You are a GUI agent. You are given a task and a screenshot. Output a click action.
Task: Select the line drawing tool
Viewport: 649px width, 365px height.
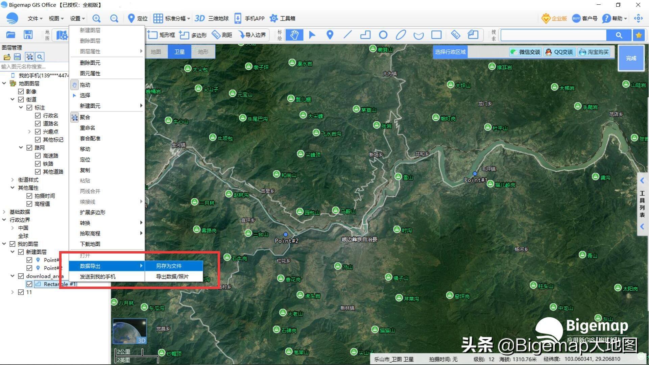coord(347,35)
